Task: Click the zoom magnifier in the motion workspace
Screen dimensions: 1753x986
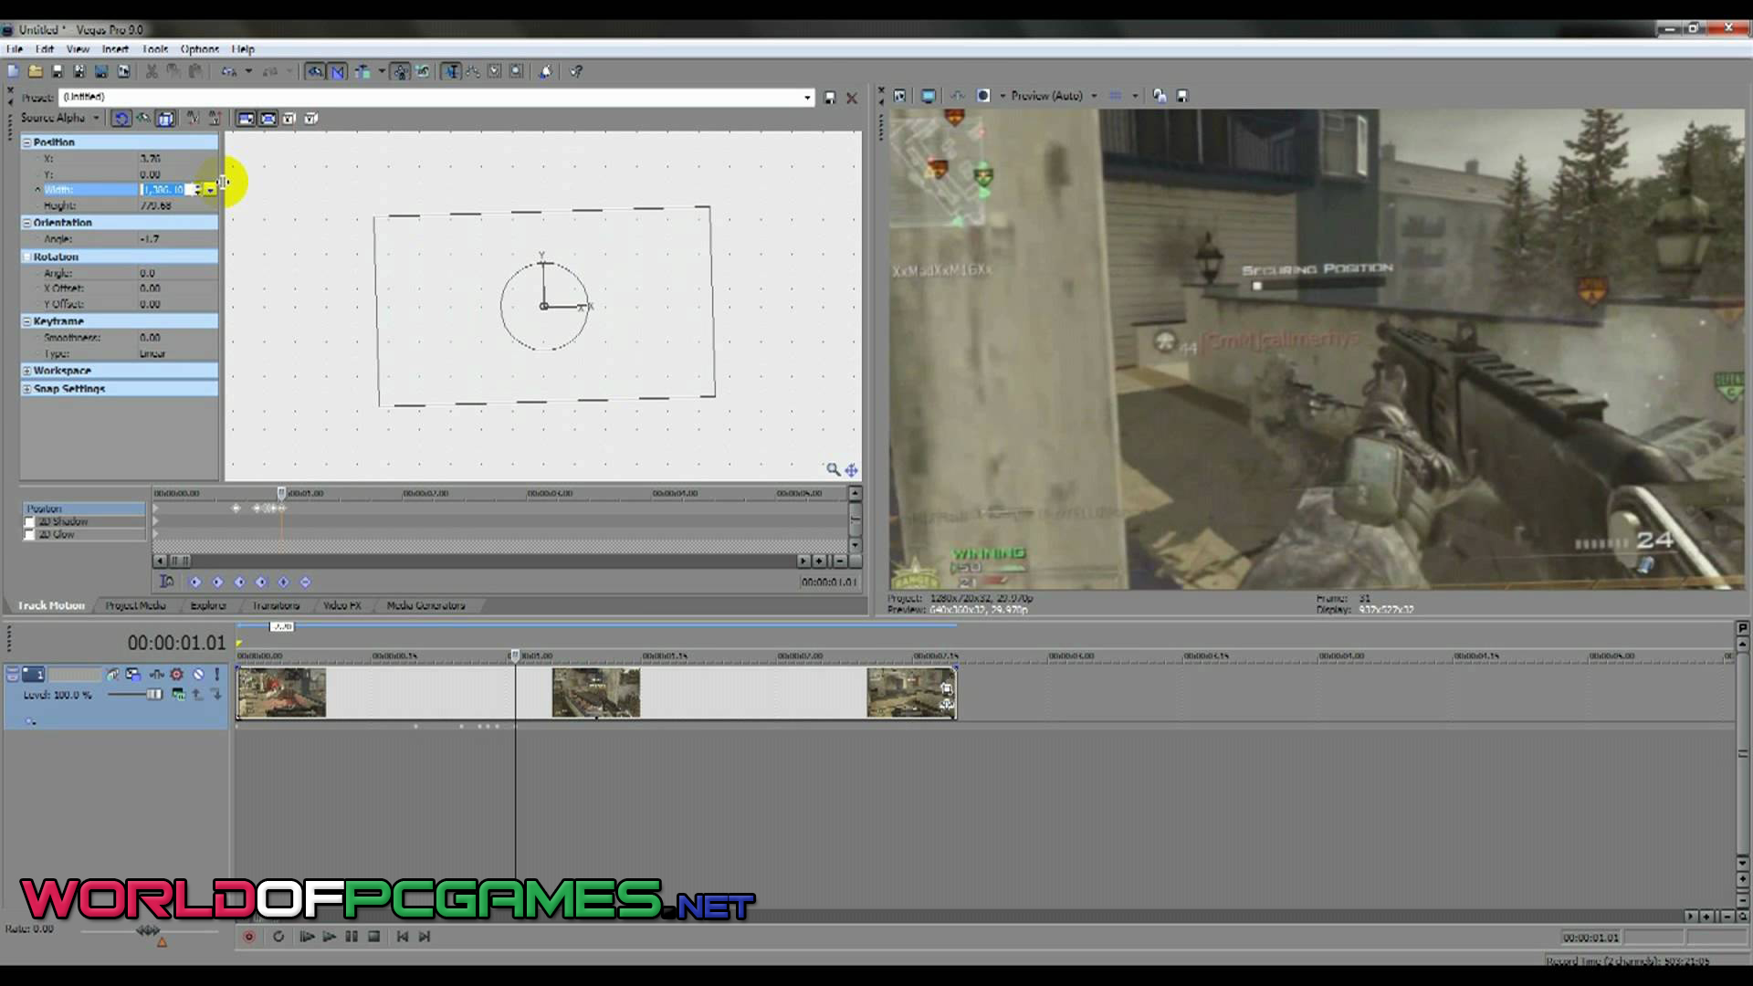Action: point(833,469)
